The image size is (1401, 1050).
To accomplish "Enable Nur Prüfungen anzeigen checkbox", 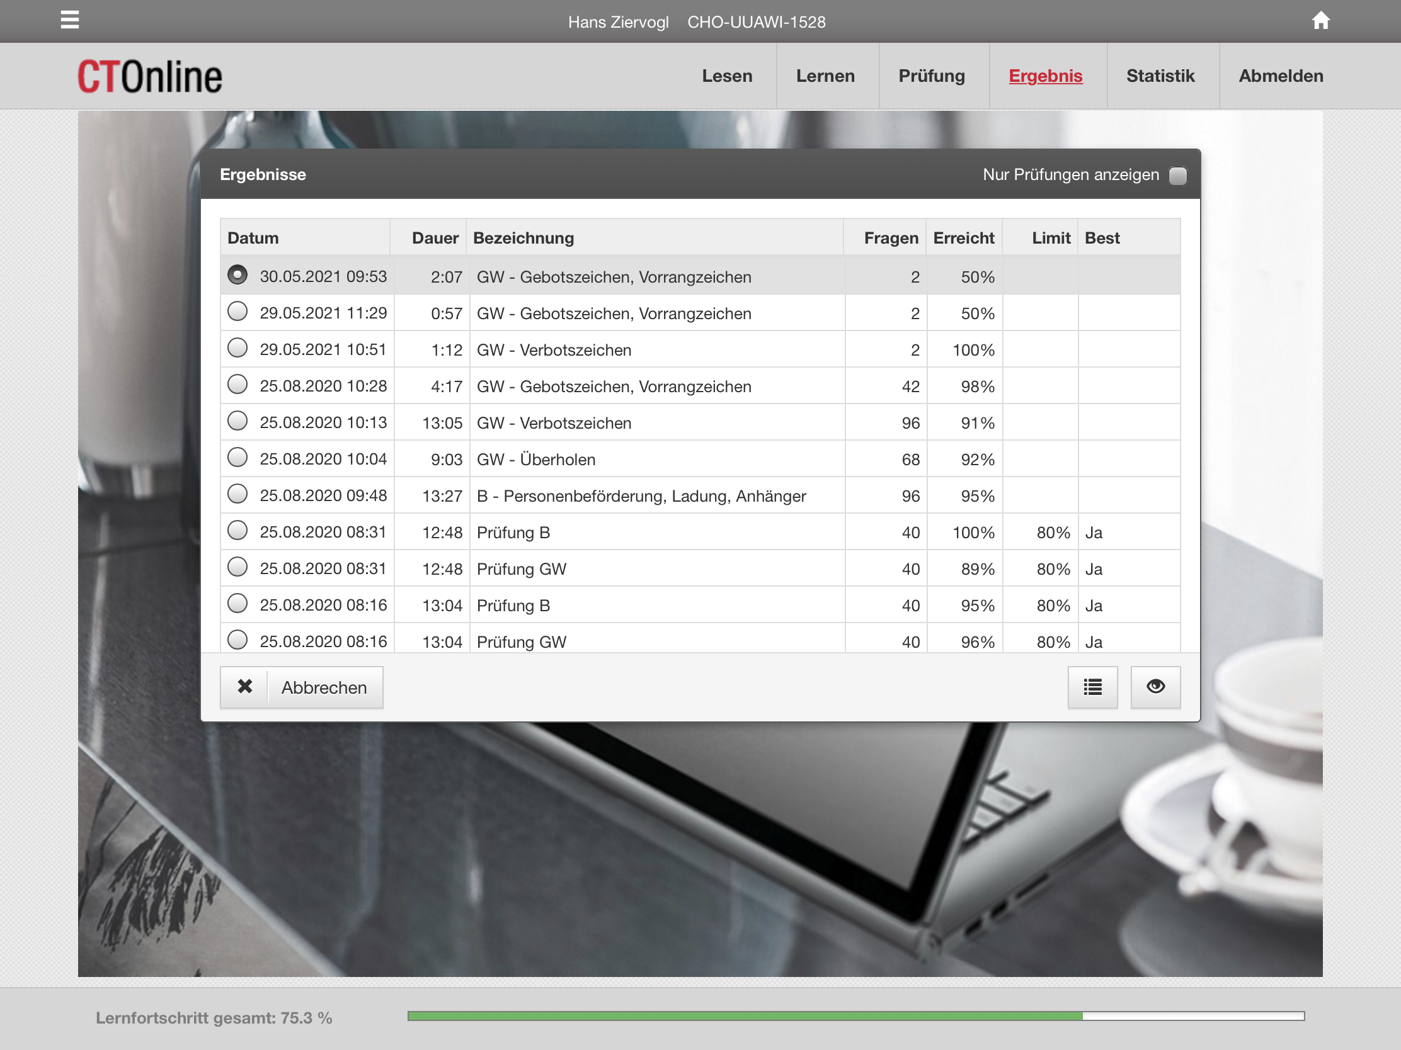I will click(1177, 176).
